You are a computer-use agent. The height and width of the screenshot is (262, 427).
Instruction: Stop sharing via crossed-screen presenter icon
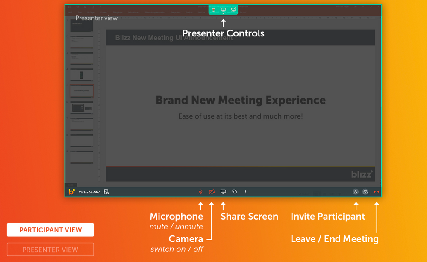pos(233,9)
